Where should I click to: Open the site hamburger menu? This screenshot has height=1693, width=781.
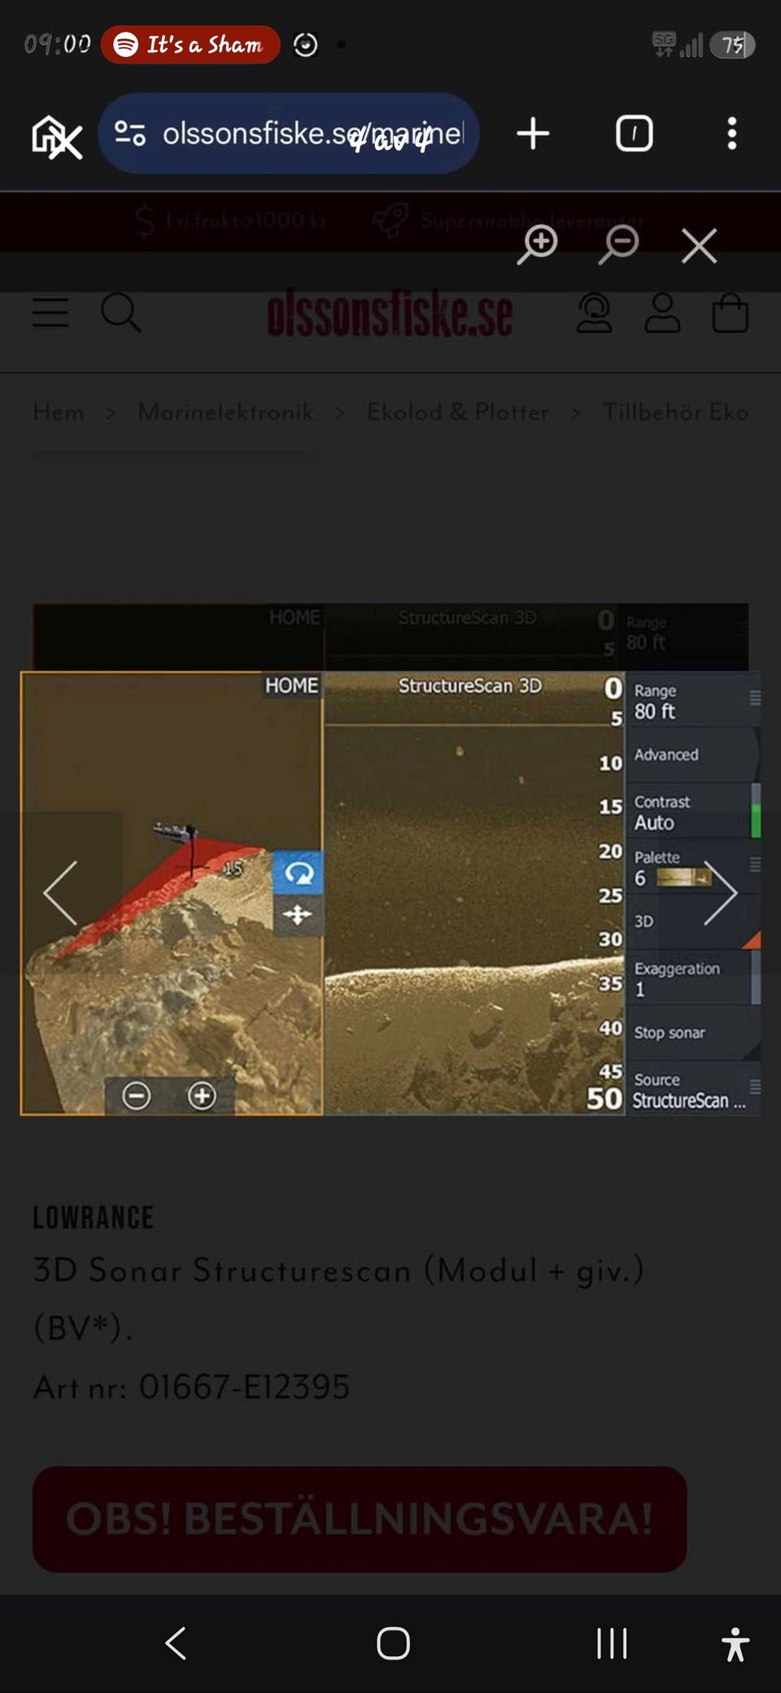coord(50,313)
